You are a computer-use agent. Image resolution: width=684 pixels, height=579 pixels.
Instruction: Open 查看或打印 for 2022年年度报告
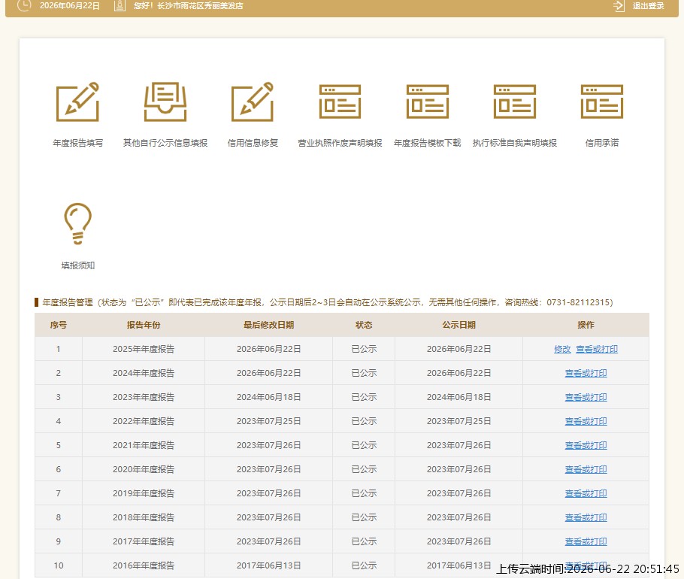[586, 421]
